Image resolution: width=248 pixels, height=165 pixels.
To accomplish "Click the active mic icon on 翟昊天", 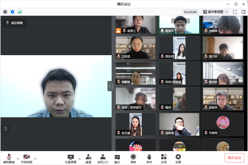I will (162, 31).
